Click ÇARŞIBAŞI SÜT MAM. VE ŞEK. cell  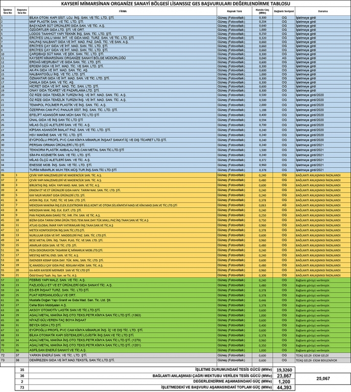pyautogui.click(x=123, y=54)
